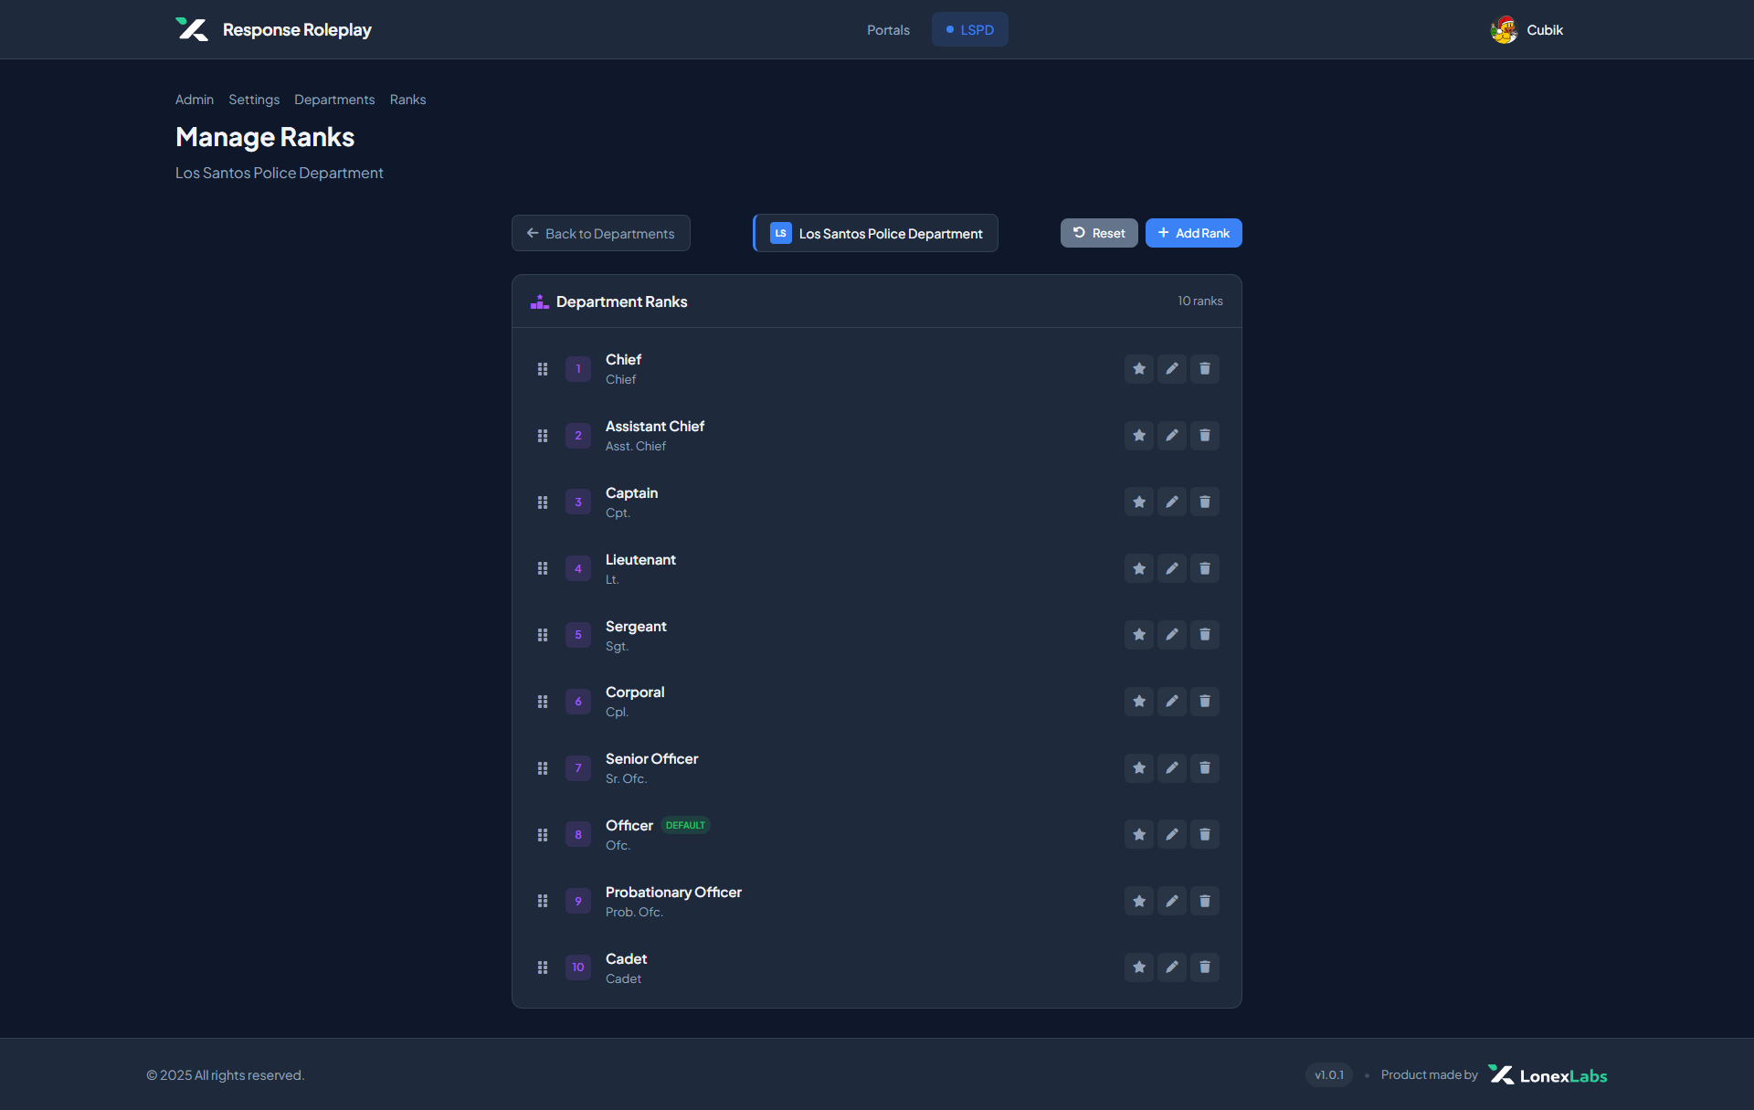This screenshot has height=1110, width=1754.
Task: Edit the Senior Officer rank
Action: point(1172,768)
